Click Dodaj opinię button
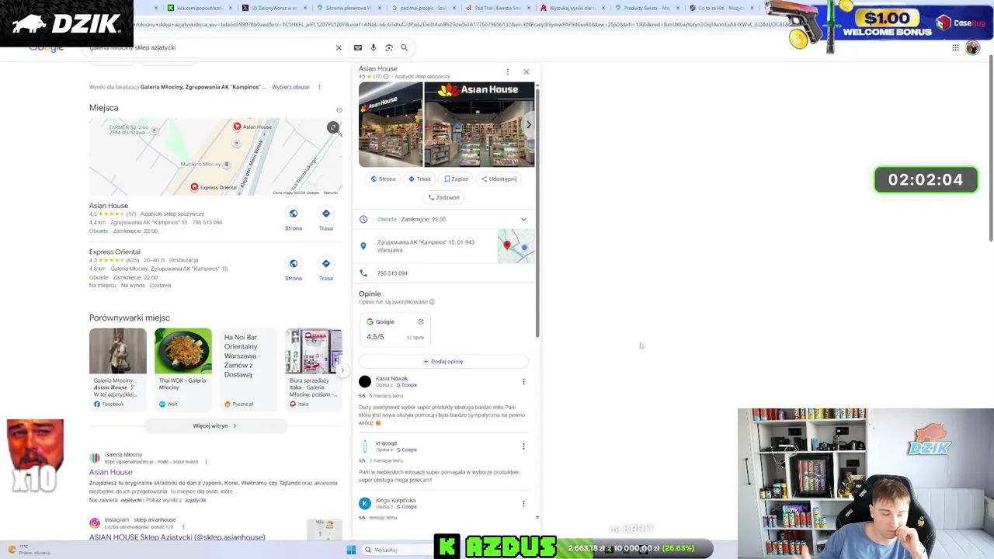 click(443, 361)
